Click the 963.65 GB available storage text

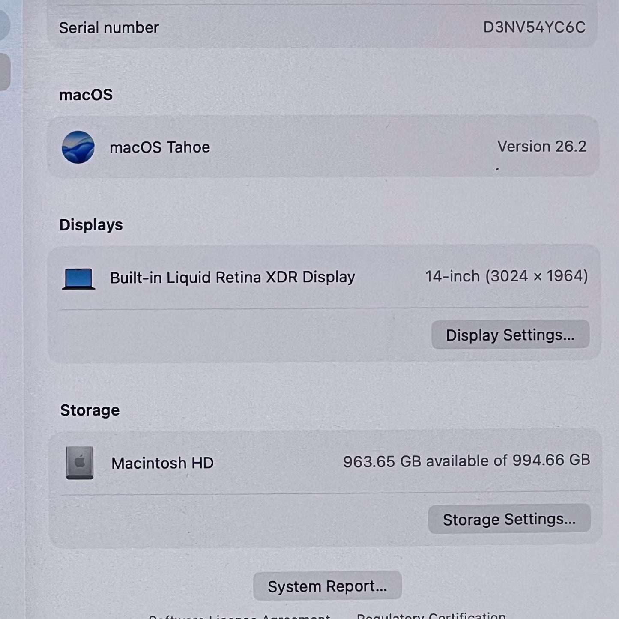466,461
